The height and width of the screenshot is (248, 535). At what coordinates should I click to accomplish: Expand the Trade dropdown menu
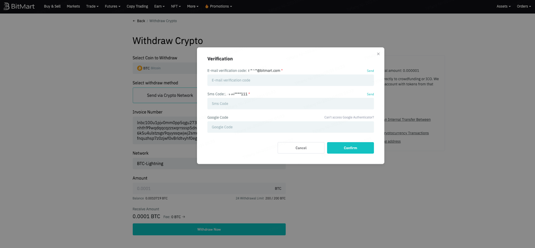(x=92, y=6)
